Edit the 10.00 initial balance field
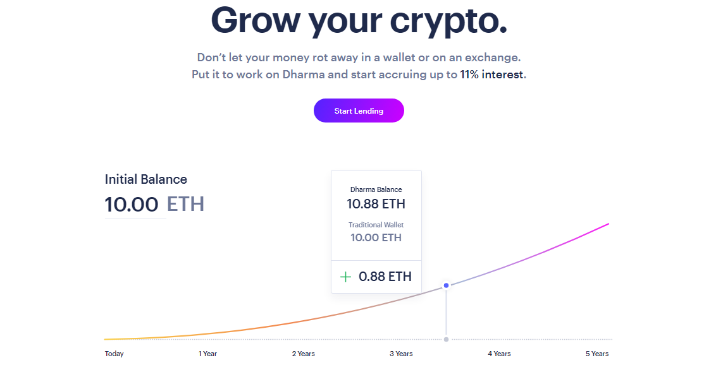 point(132,205)
